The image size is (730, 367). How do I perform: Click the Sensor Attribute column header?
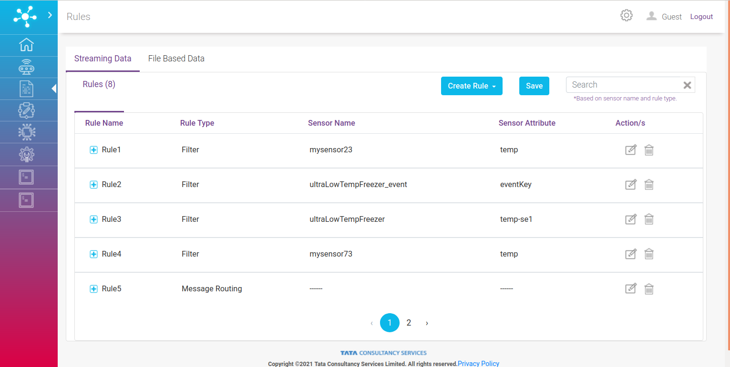coord(527,123)
